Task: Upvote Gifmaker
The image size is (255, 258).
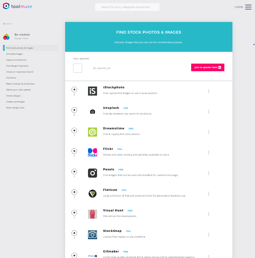Action: point(74,255)
